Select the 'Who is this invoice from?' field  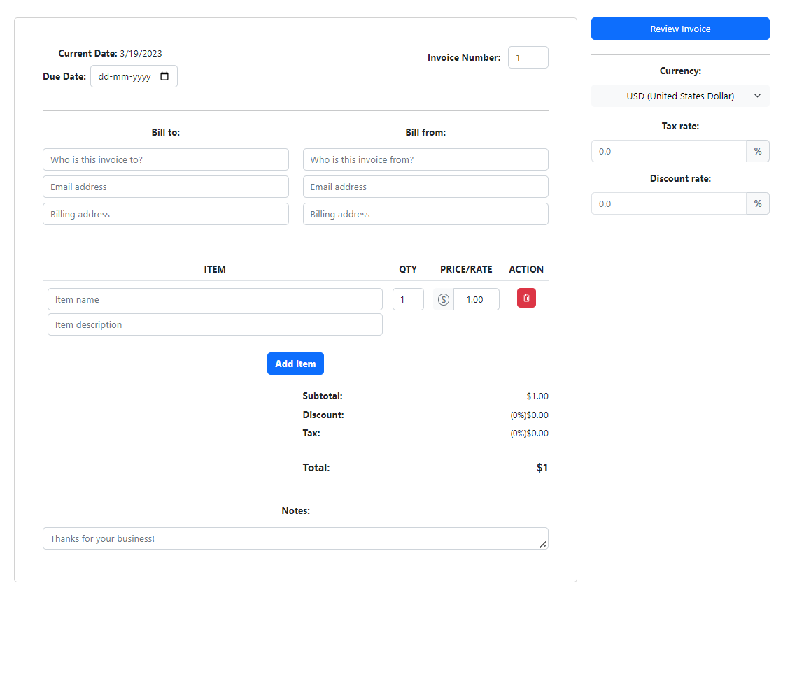click(x=425, y=159)
